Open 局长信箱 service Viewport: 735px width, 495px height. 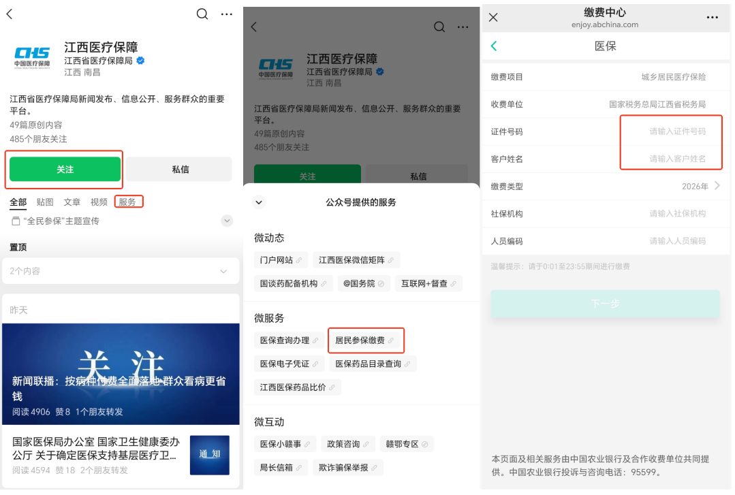[281, 467]
